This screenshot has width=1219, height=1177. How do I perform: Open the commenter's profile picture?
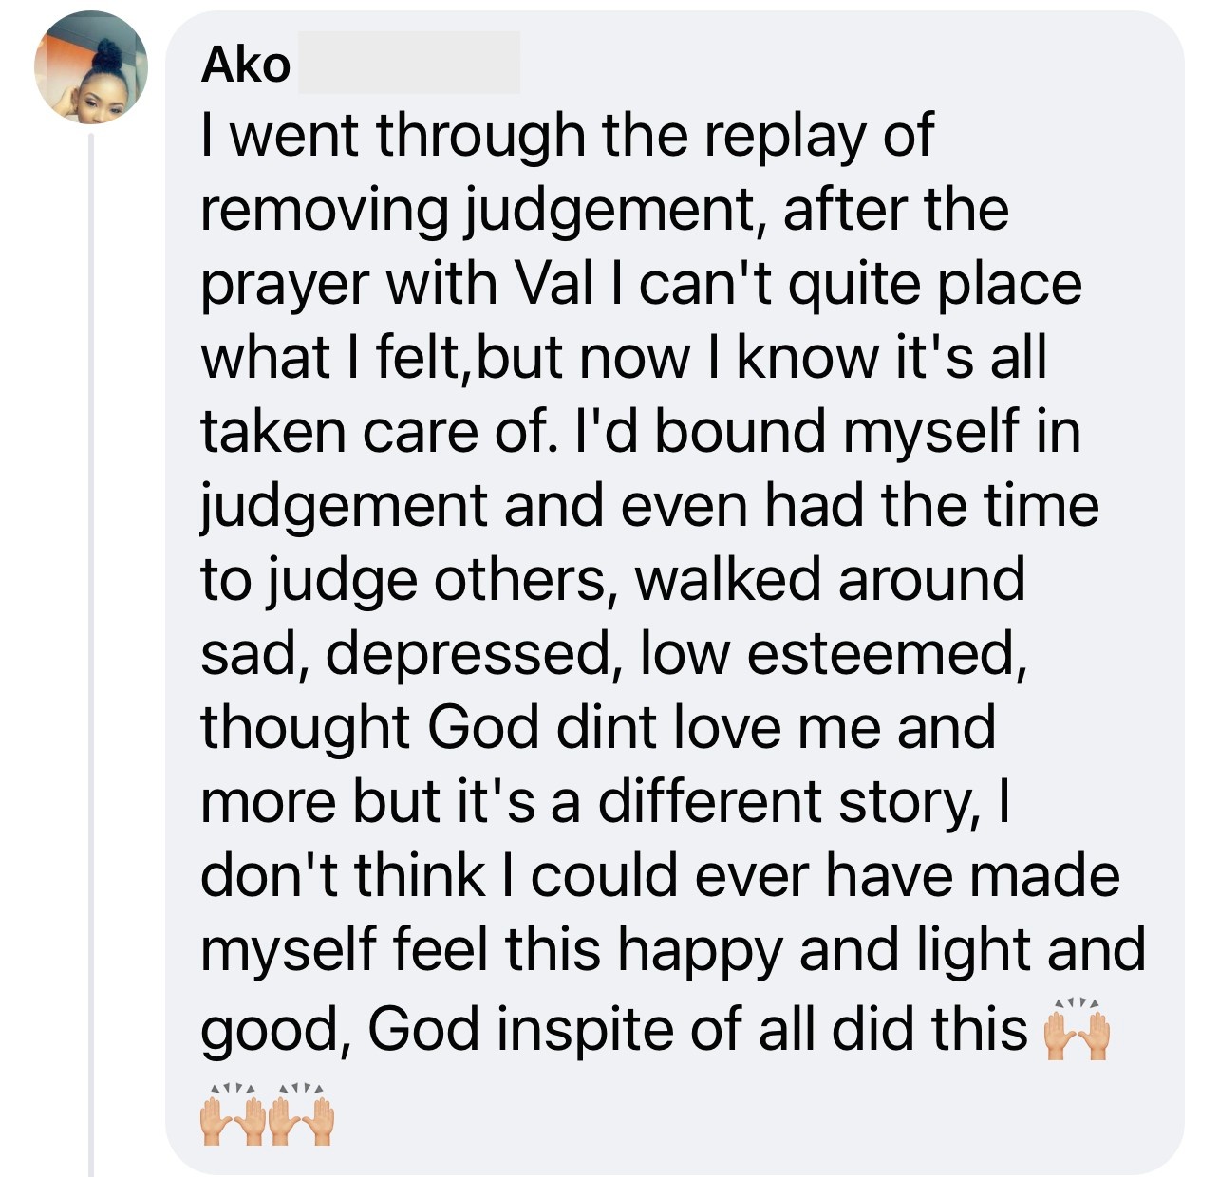91,67
